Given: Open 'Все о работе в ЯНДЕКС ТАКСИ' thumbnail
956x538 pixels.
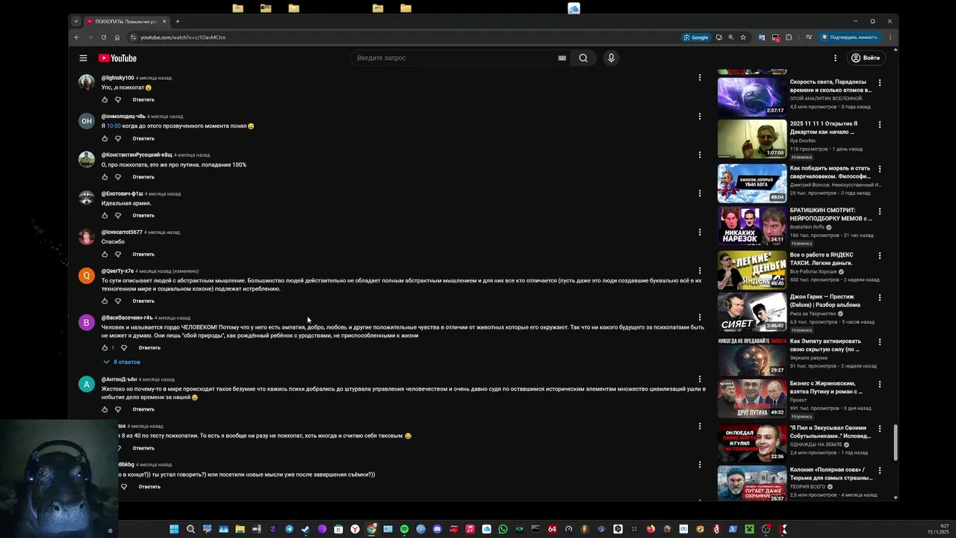Looking at the screenshot, I should [x=752, y=270].
